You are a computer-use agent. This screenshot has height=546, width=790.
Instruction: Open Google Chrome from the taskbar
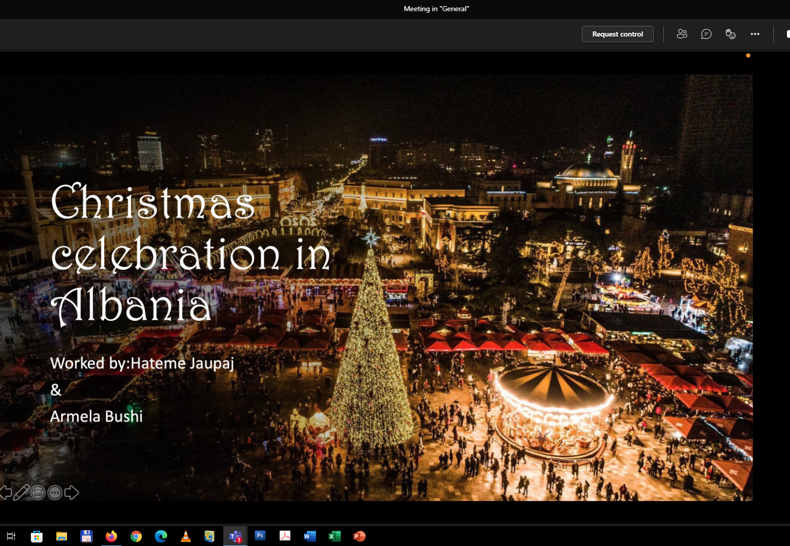(x=136, y=536)
